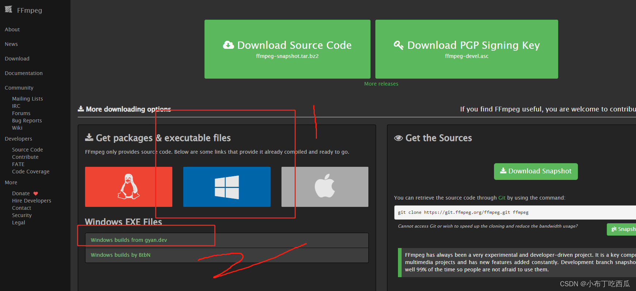
Task: Click the git Snapshot button
Action: 621,229
